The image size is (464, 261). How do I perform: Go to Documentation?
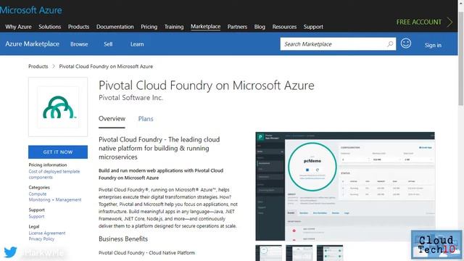coord(115,27)
